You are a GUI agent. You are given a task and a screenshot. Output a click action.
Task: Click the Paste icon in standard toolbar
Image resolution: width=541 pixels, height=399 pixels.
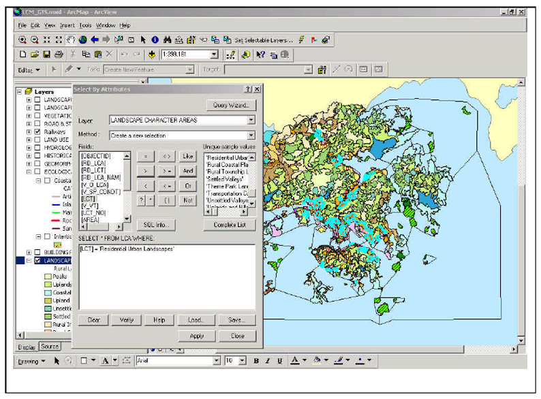98,54
